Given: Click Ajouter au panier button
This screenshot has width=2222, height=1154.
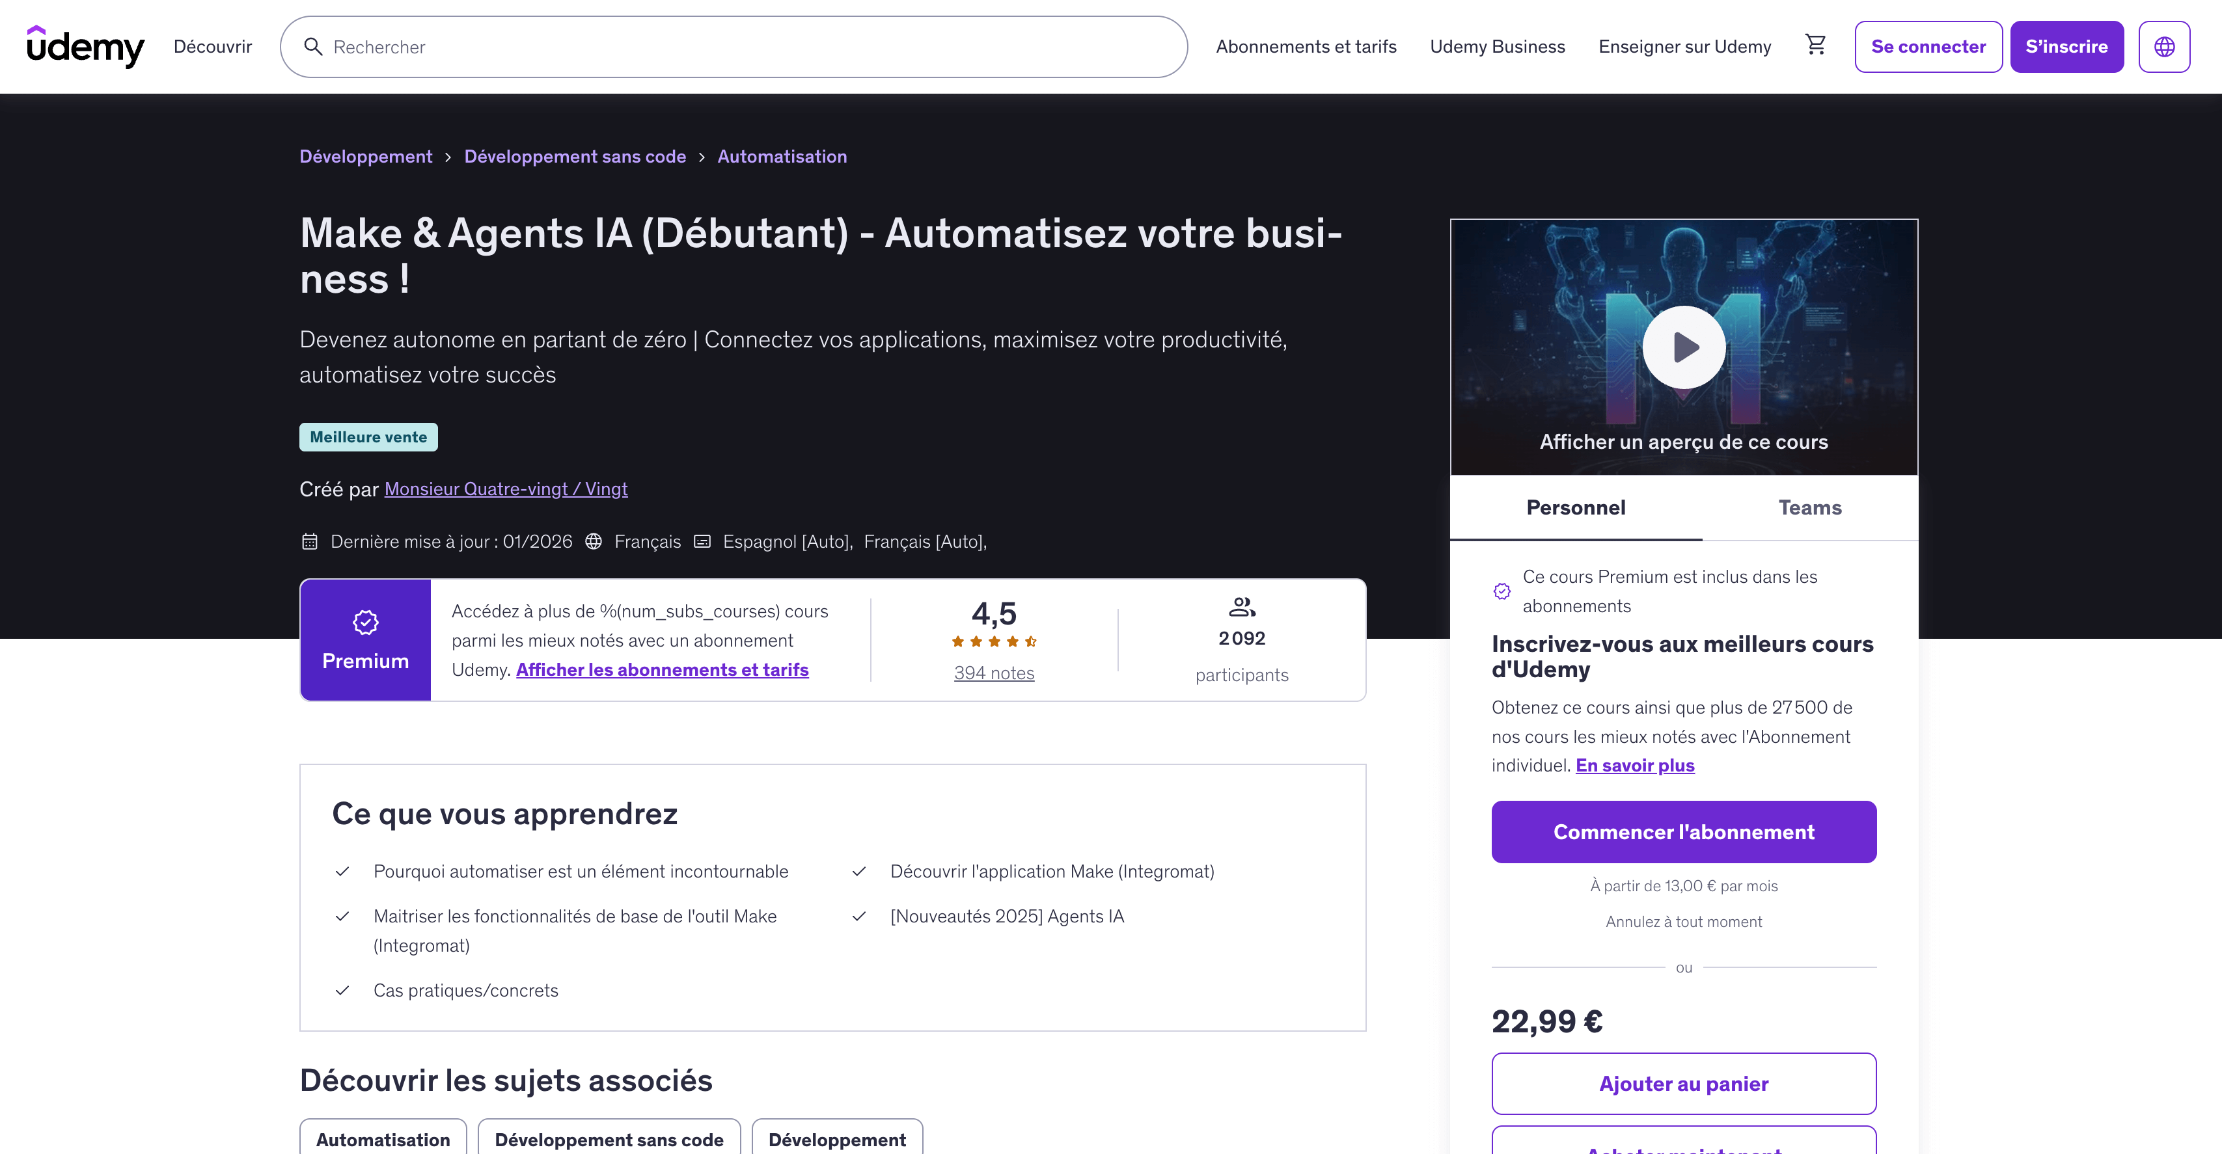Looking at the screenshot, I should pyautogui.click(x=1683, y=1083).
